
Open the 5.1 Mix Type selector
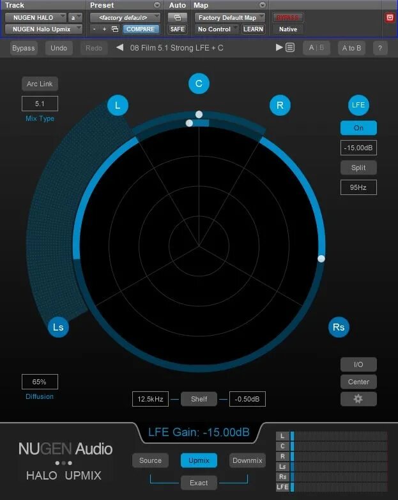point(40,104)
